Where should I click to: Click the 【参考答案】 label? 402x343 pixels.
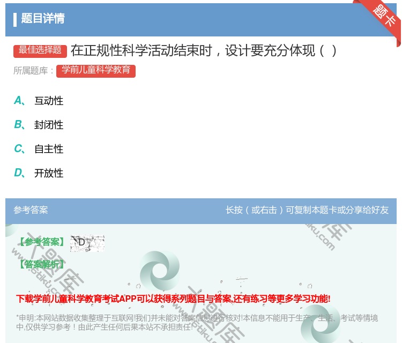[x=41, y=242]
